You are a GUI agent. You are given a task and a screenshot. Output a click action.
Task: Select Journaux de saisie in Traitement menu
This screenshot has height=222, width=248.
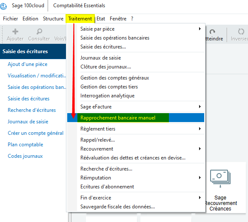tap(136, 58)
